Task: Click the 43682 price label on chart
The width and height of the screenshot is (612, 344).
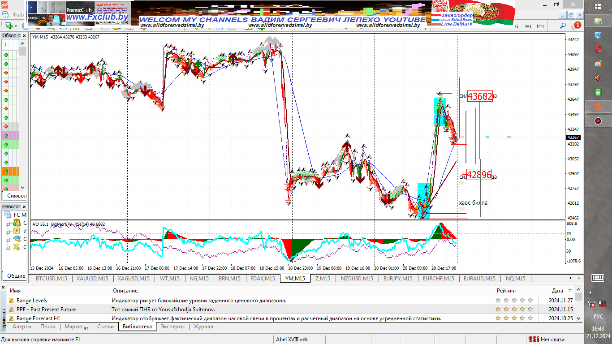Action: 480,96
